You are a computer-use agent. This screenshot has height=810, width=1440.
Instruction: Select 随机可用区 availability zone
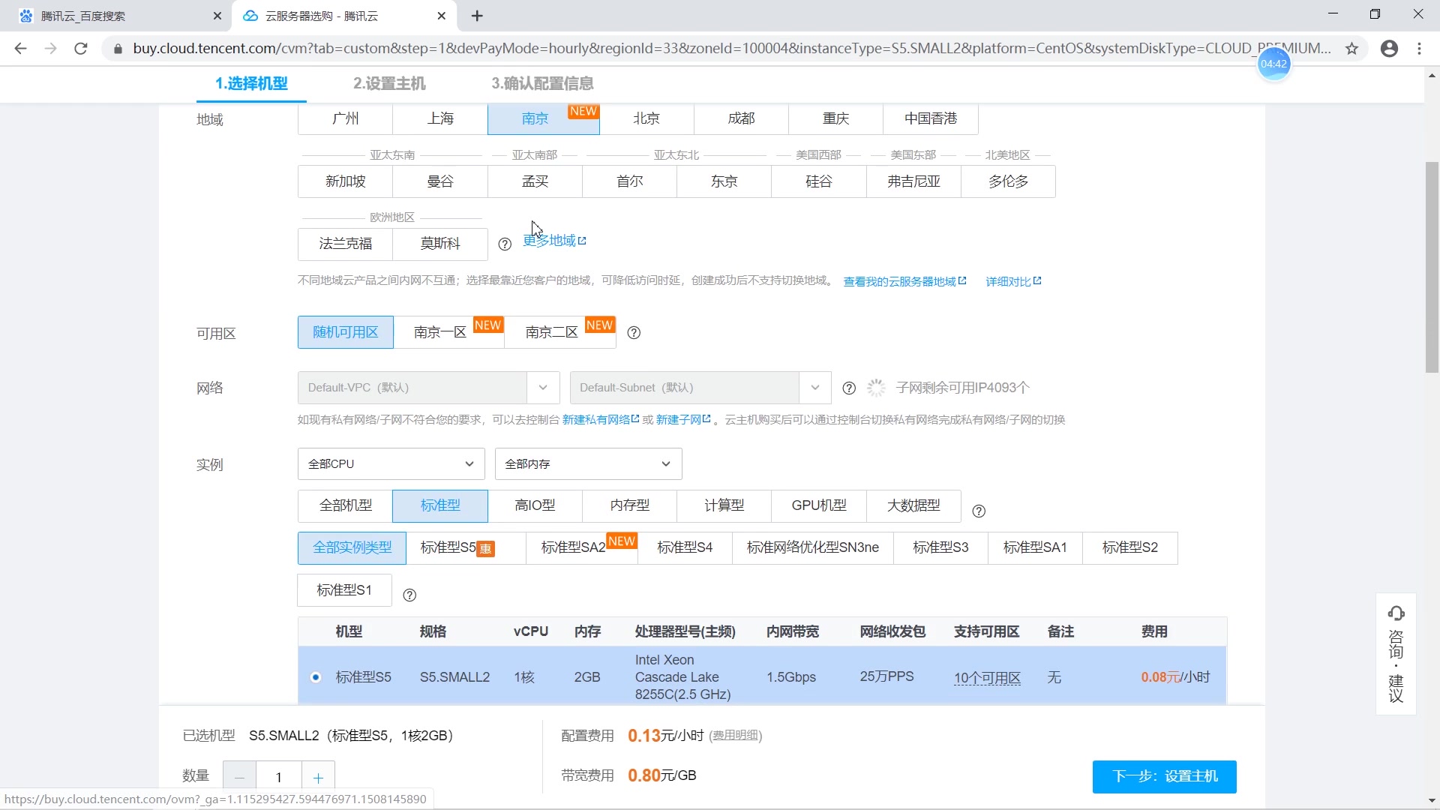(346, 332)
